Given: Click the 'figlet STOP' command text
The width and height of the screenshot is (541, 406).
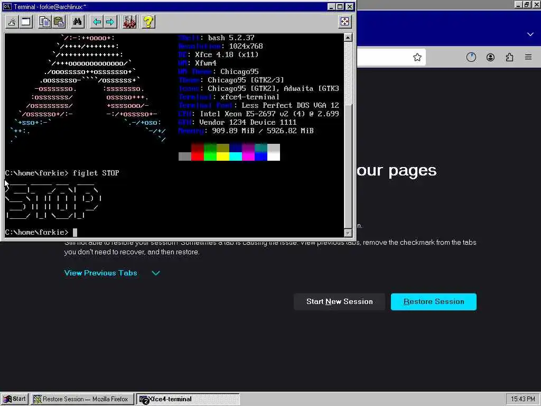Looking at the screenshot, I should 96,173.
